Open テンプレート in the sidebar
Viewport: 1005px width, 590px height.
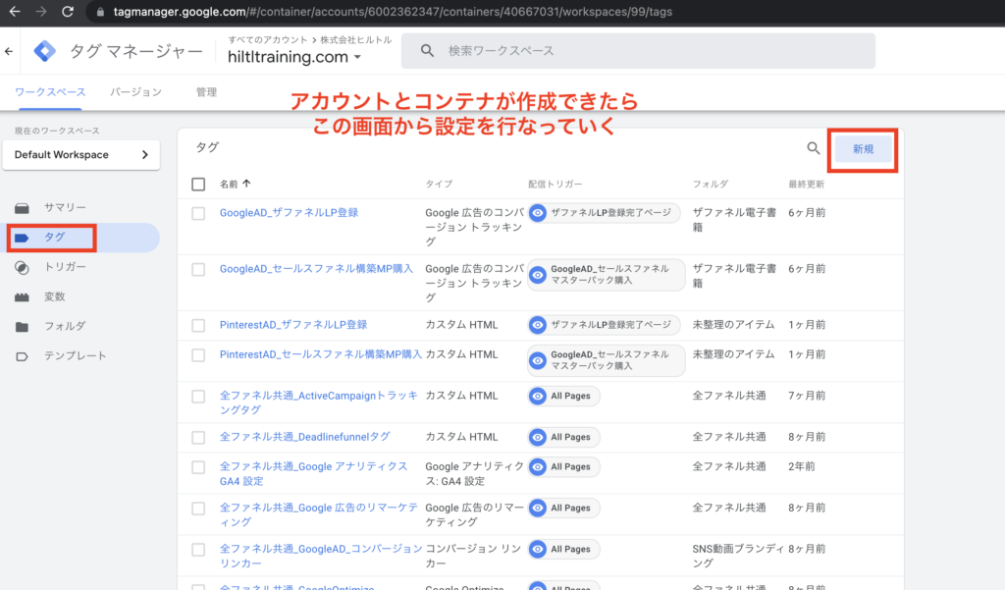tap(75, 356)
